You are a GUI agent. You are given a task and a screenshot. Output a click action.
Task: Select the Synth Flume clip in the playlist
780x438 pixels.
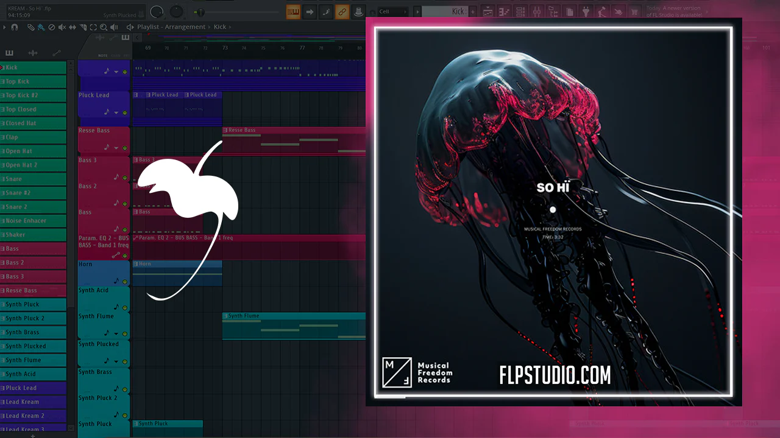click(x=294, y=325)
